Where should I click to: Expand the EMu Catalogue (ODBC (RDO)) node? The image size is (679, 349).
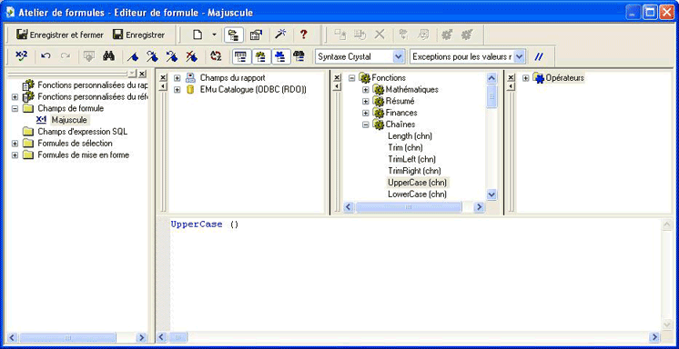177,89
